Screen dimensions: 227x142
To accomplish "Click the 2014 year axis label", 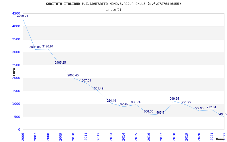I will 123,136.
